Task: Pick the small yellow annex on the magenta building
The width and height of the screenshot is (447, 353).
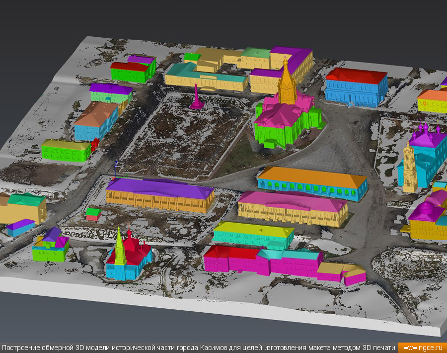Action: 342,273
